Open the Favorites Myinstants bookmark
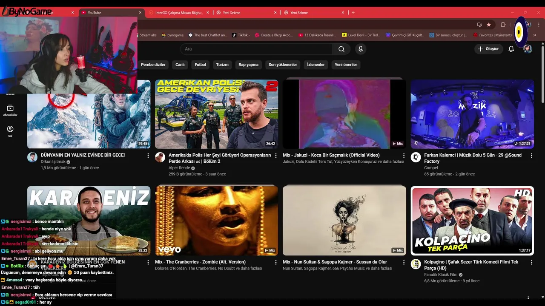The image size is (545, 306). (x=493, y=35)
